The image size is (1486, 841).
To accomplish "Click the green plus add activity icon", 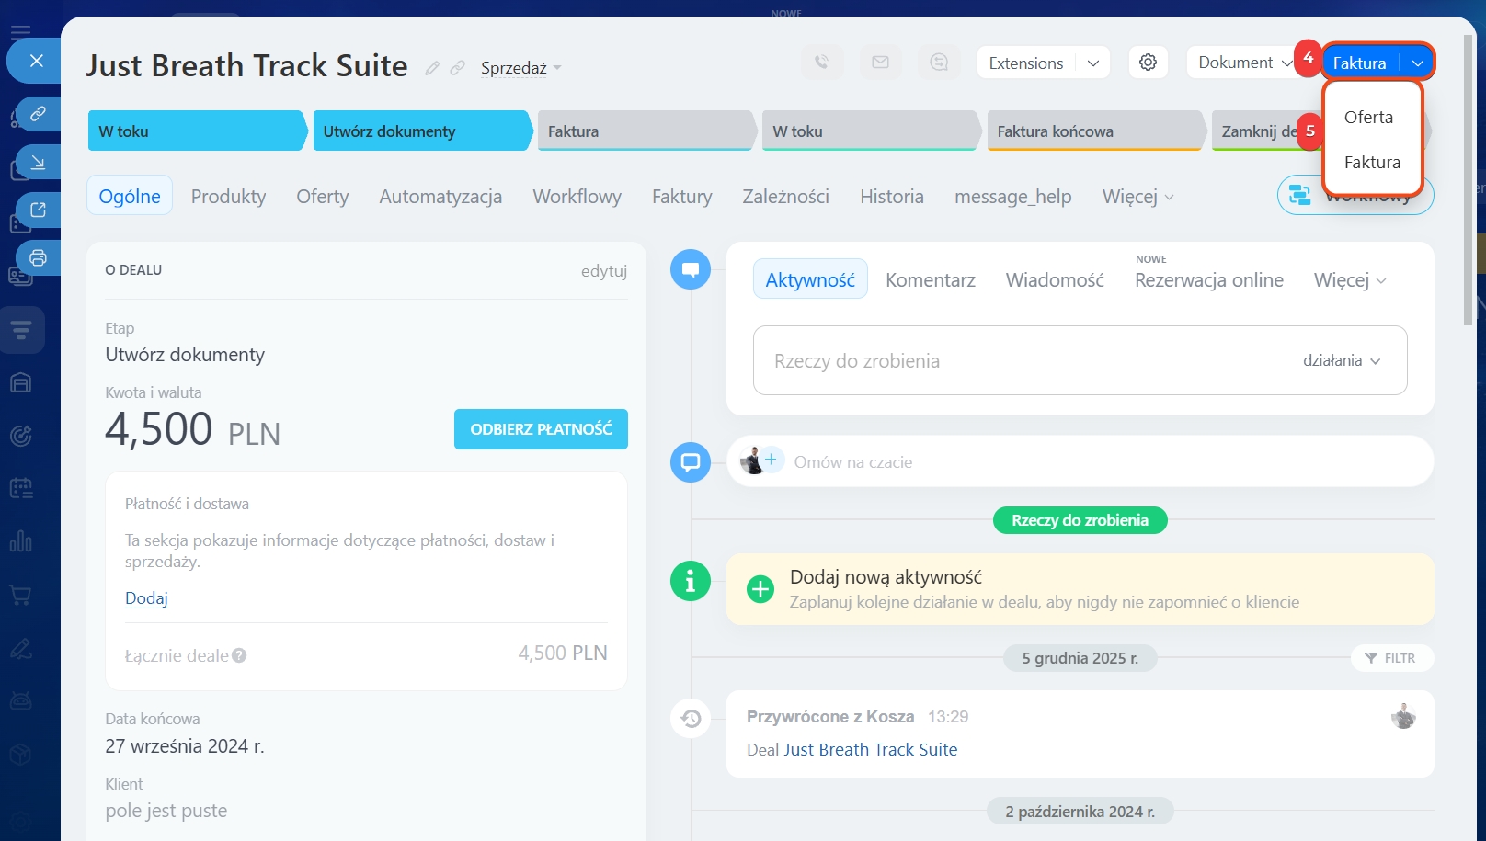I will (760, 589).
